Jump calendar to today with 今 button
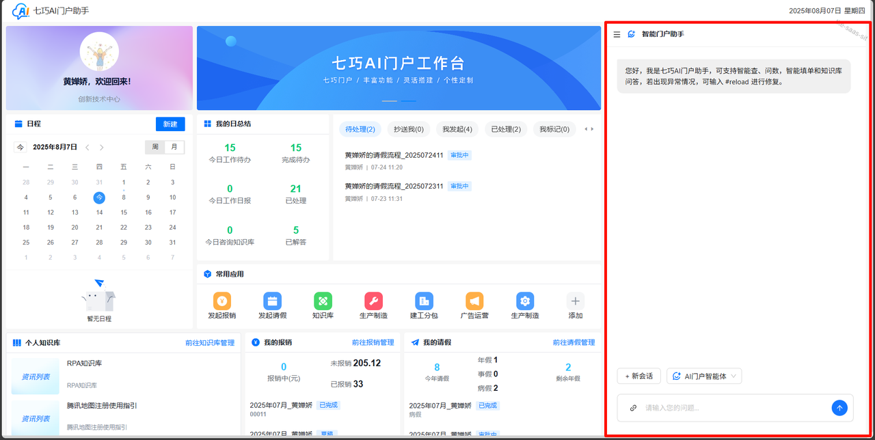Screen dimensions: 875x440 tap(21, 147)
